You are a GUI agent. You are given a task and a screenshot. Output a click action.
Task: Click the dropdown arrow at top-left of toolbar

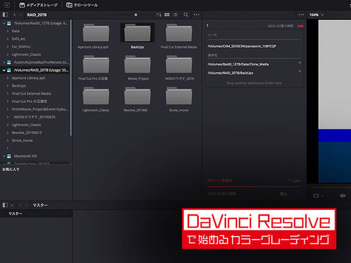[x=7, y=5]
